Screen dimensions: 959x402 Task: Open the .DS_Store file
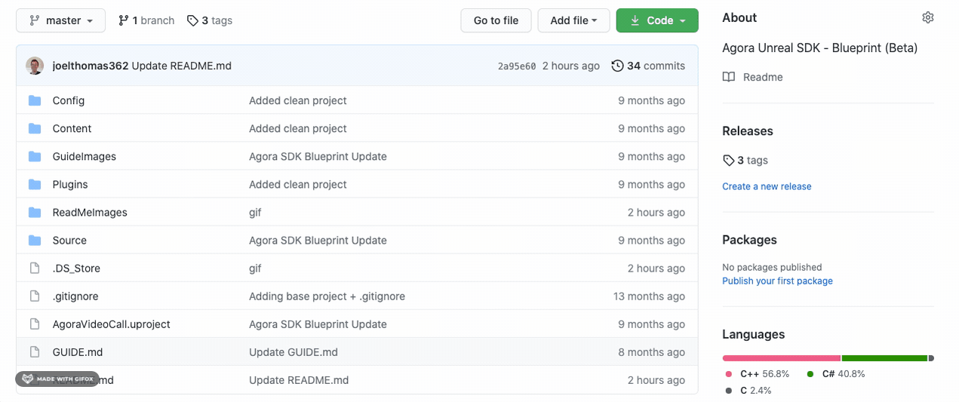76,268
